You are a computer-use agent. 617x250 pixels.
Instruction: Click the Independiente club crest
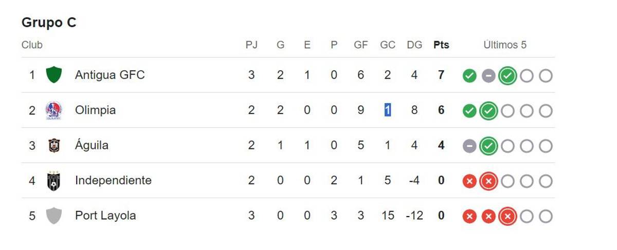[x=53, y=181]
